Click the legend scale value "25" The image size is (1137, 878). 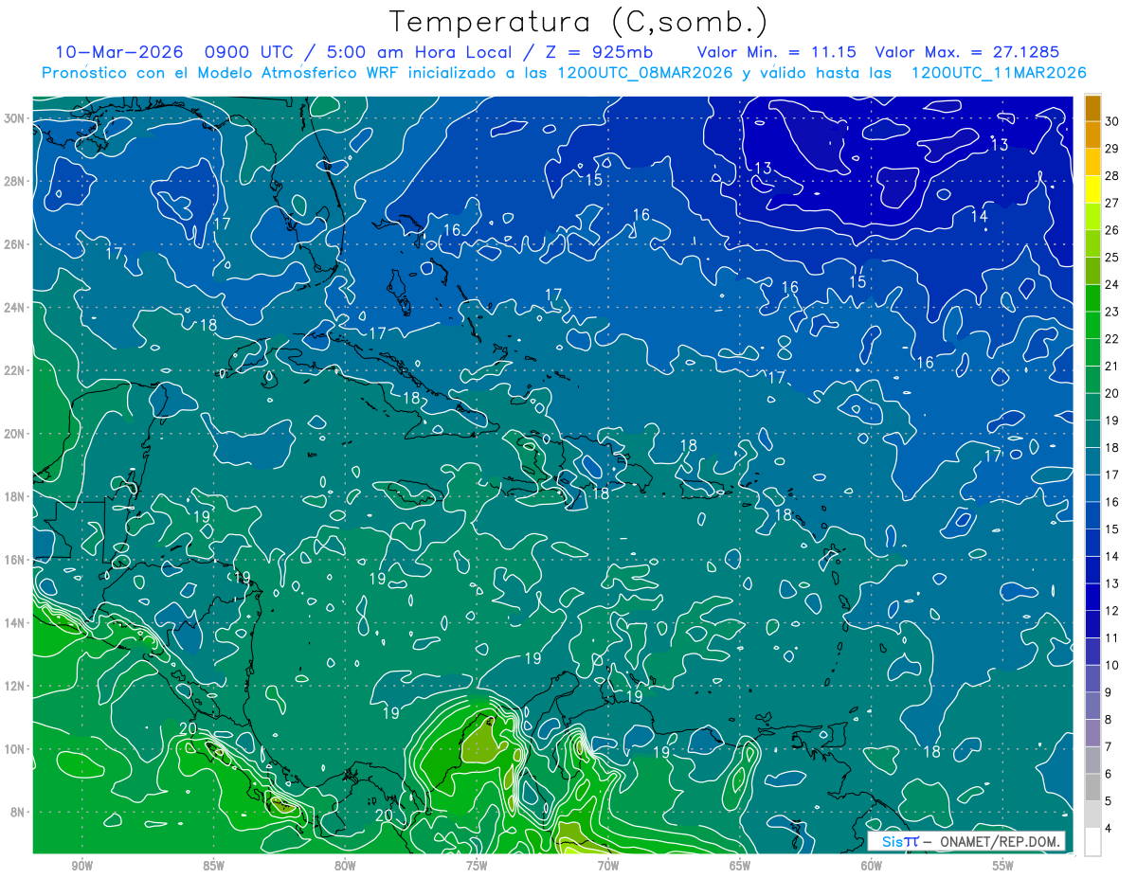(x=1112, y=258)
